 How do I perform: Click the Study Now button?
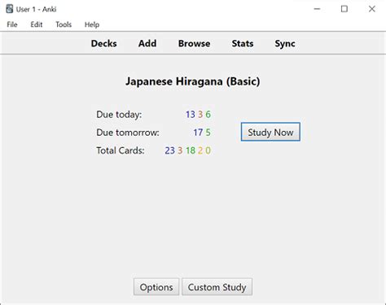(270, 132)
